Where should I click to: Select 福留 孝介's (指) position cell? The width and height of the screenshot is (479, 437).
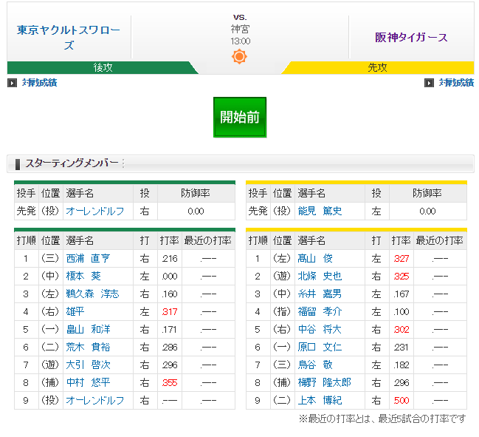point(282,312)
